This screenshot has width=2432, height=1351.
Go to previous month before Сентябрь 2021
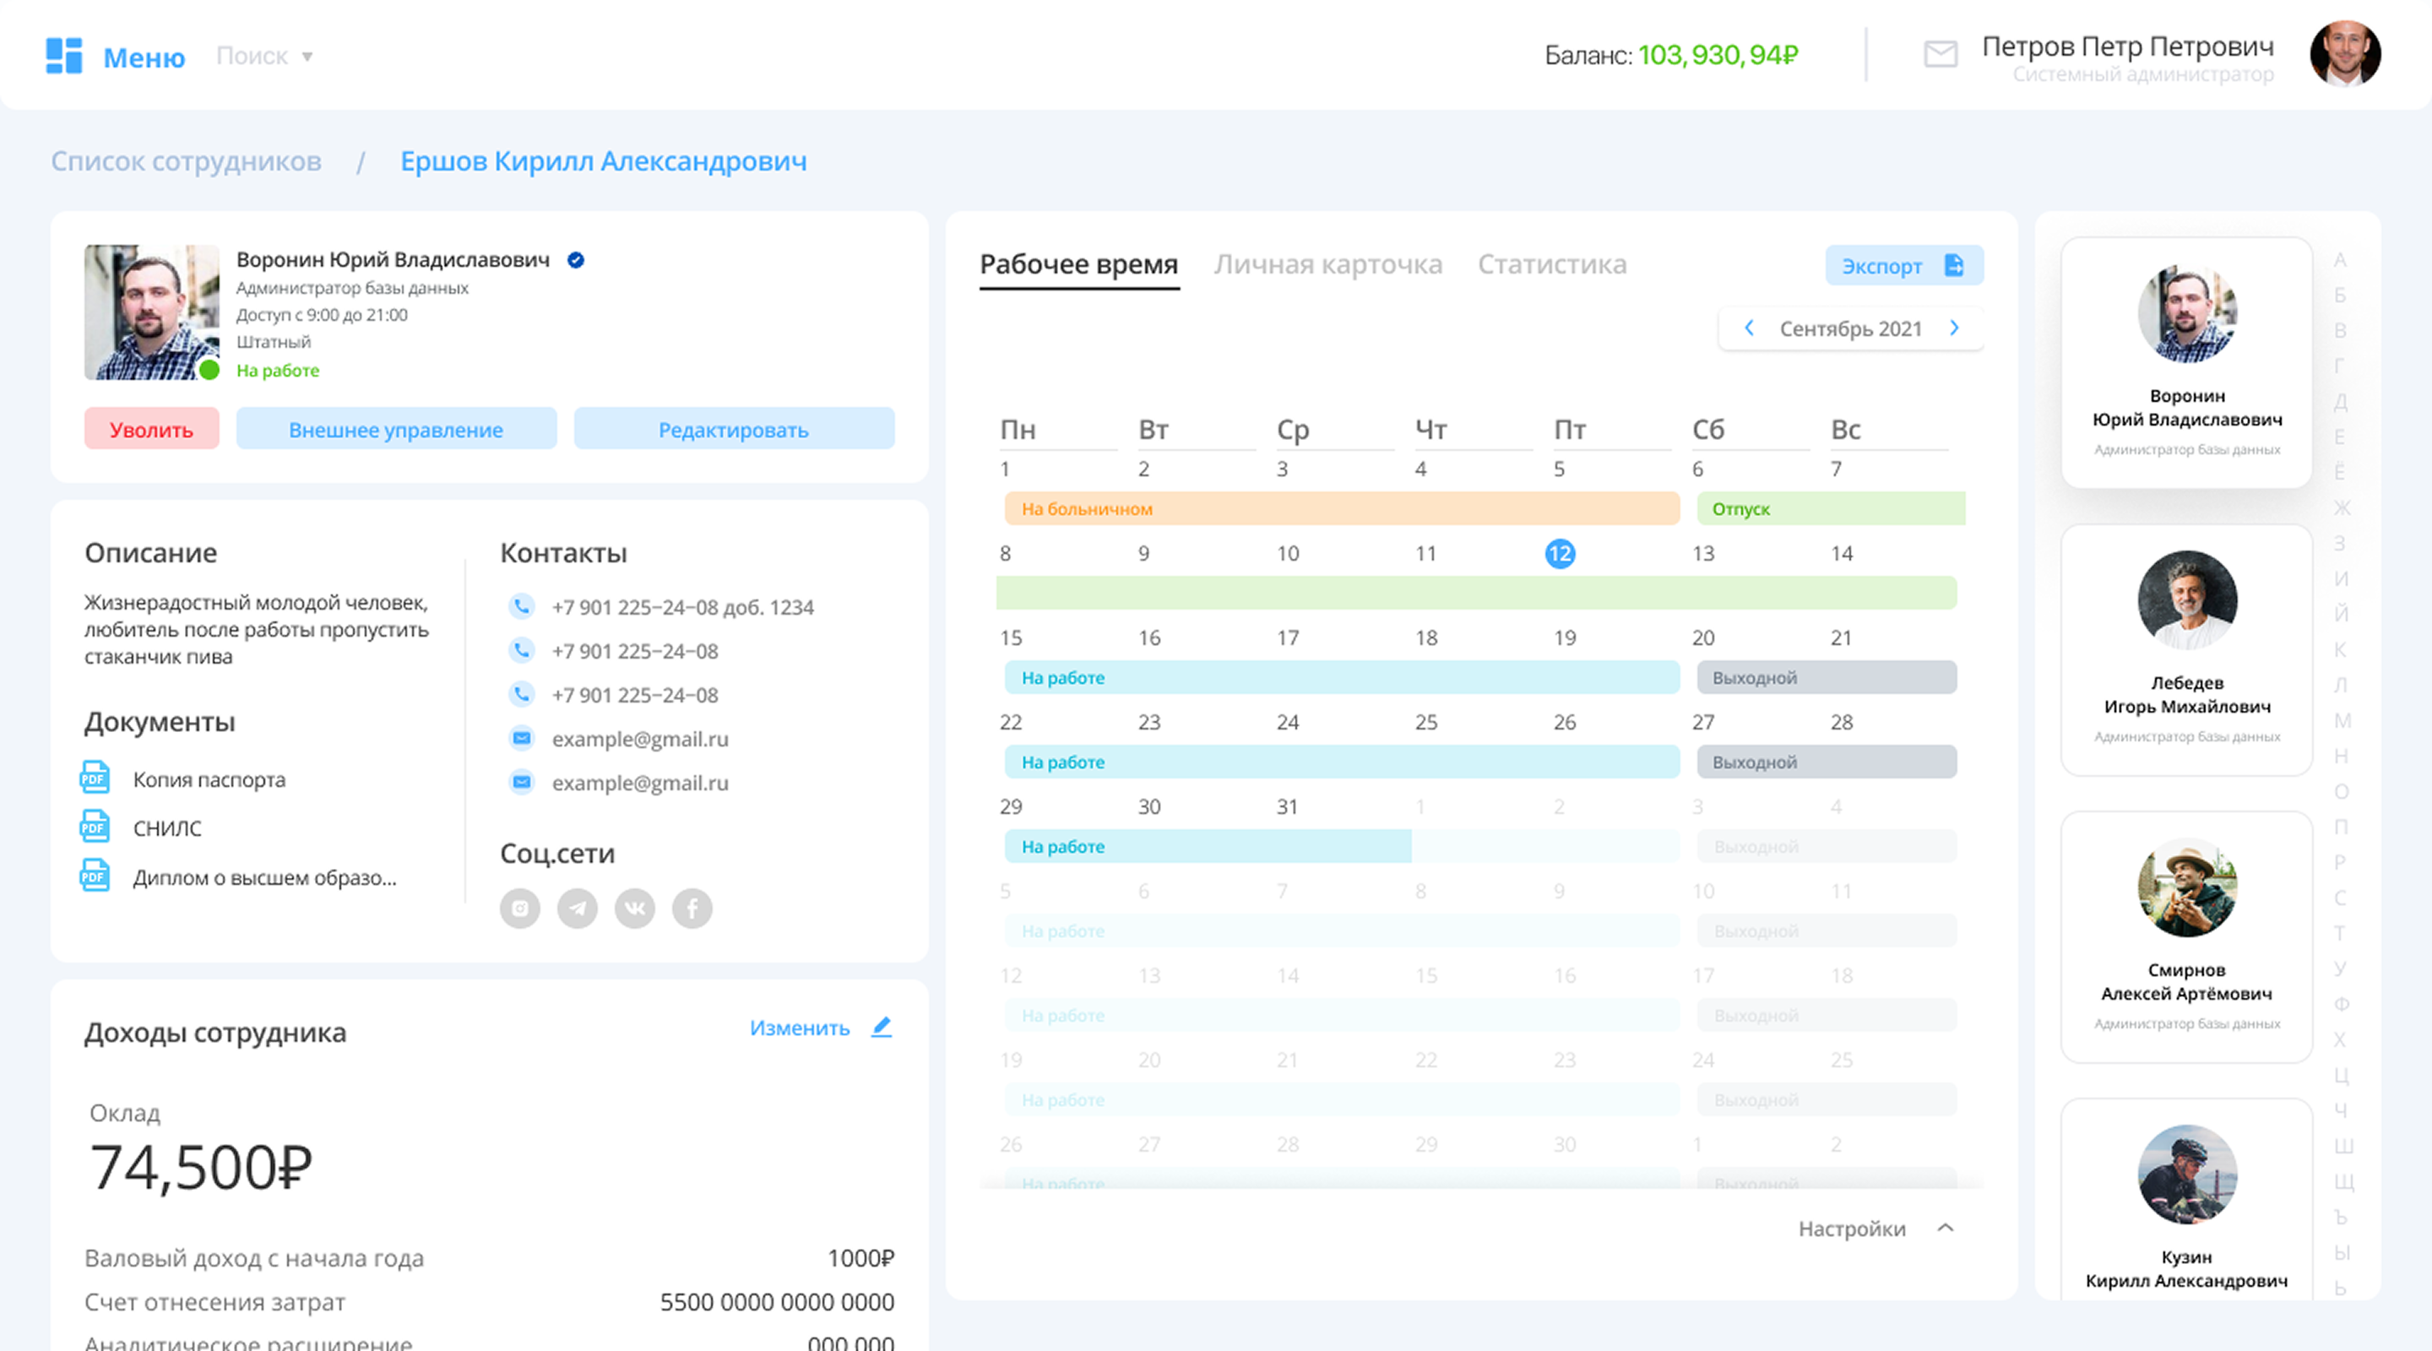pos(1750,328)
